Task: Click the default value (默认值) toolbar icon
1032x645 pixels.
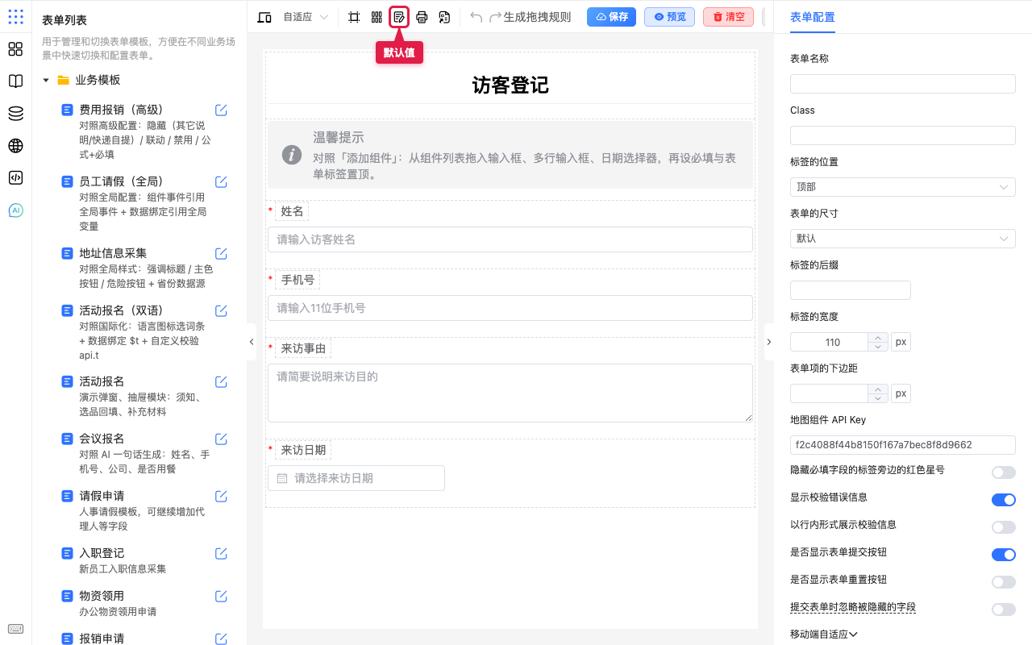Action: [x=399, y=17]
